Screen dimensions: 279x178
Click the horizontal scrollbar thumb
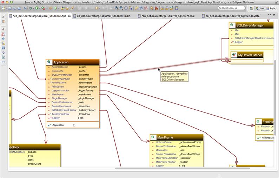click(182, 168)
